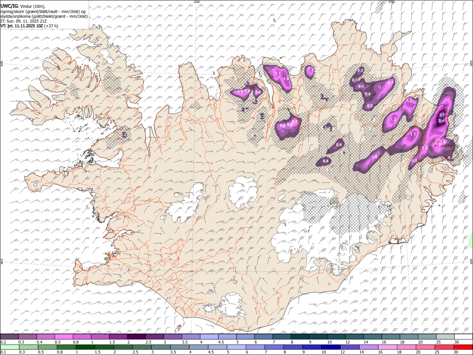The image size is (473, 355).
Task: Click the 3.7 snowfall value on the map
Action: coord(441,115)
